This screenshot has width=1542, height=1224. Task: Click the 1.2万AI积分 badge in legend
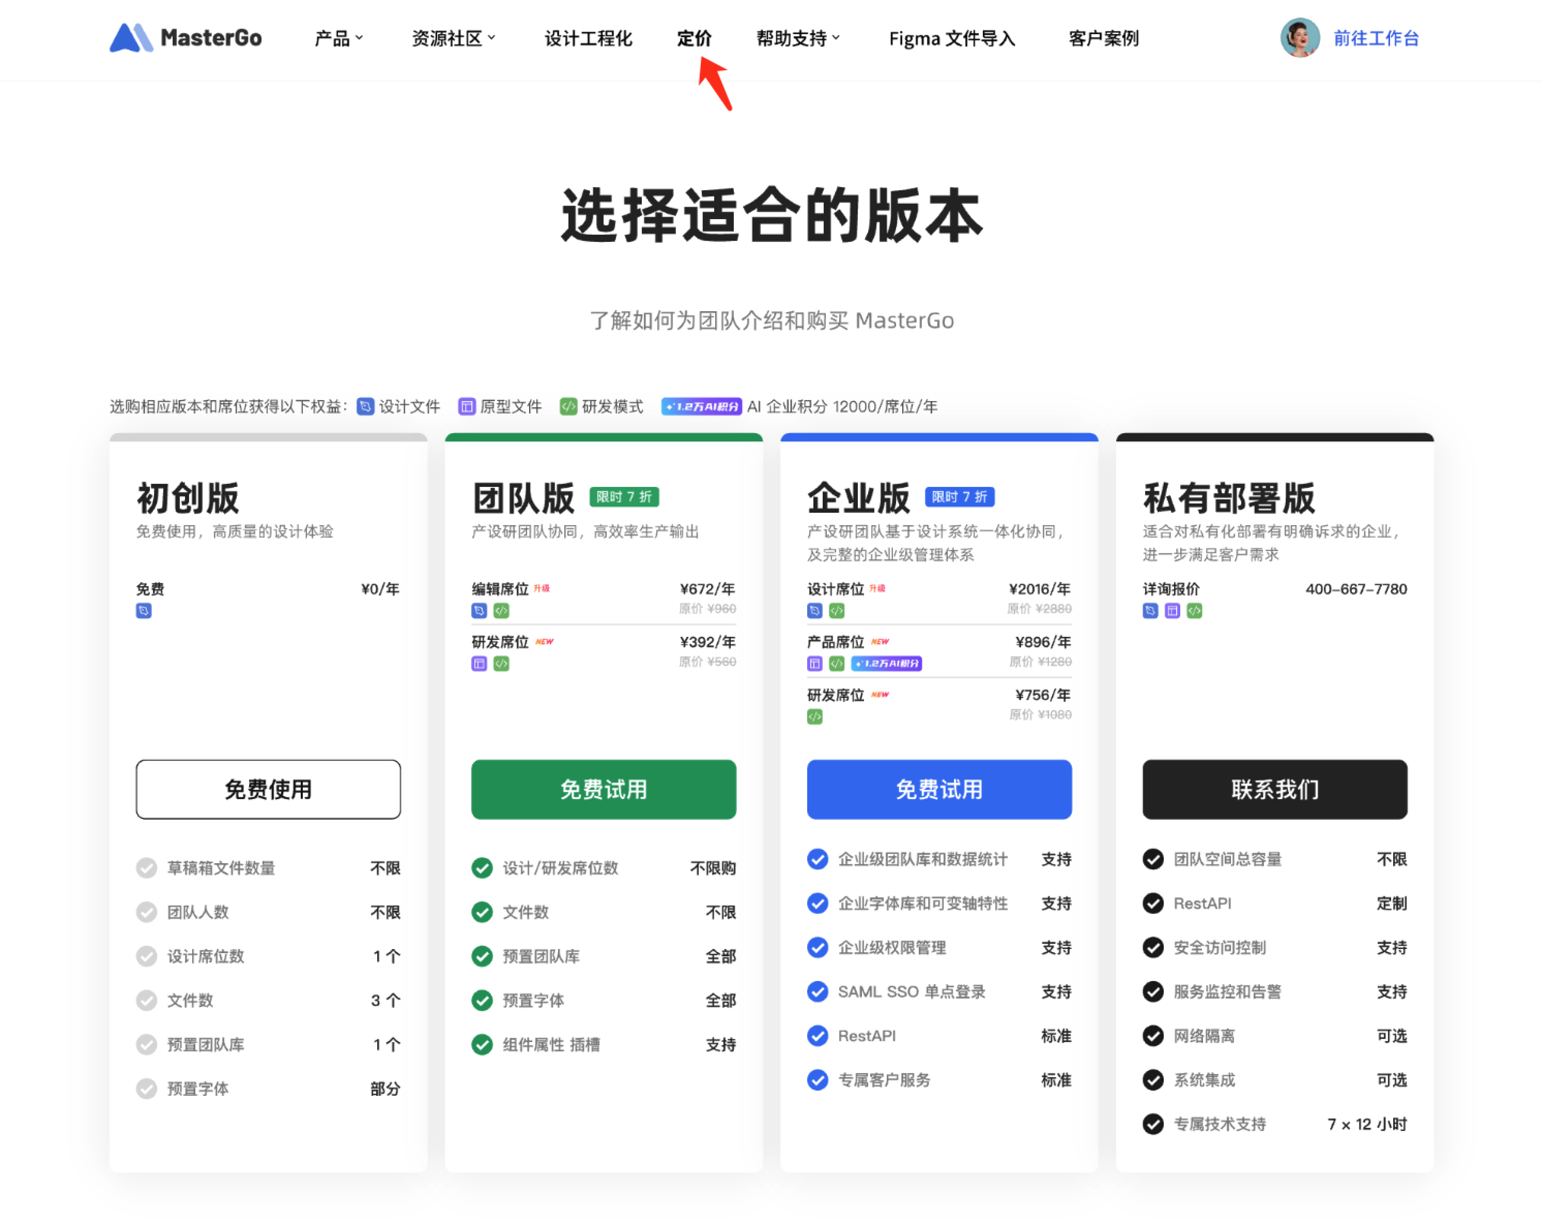point(701,406)
